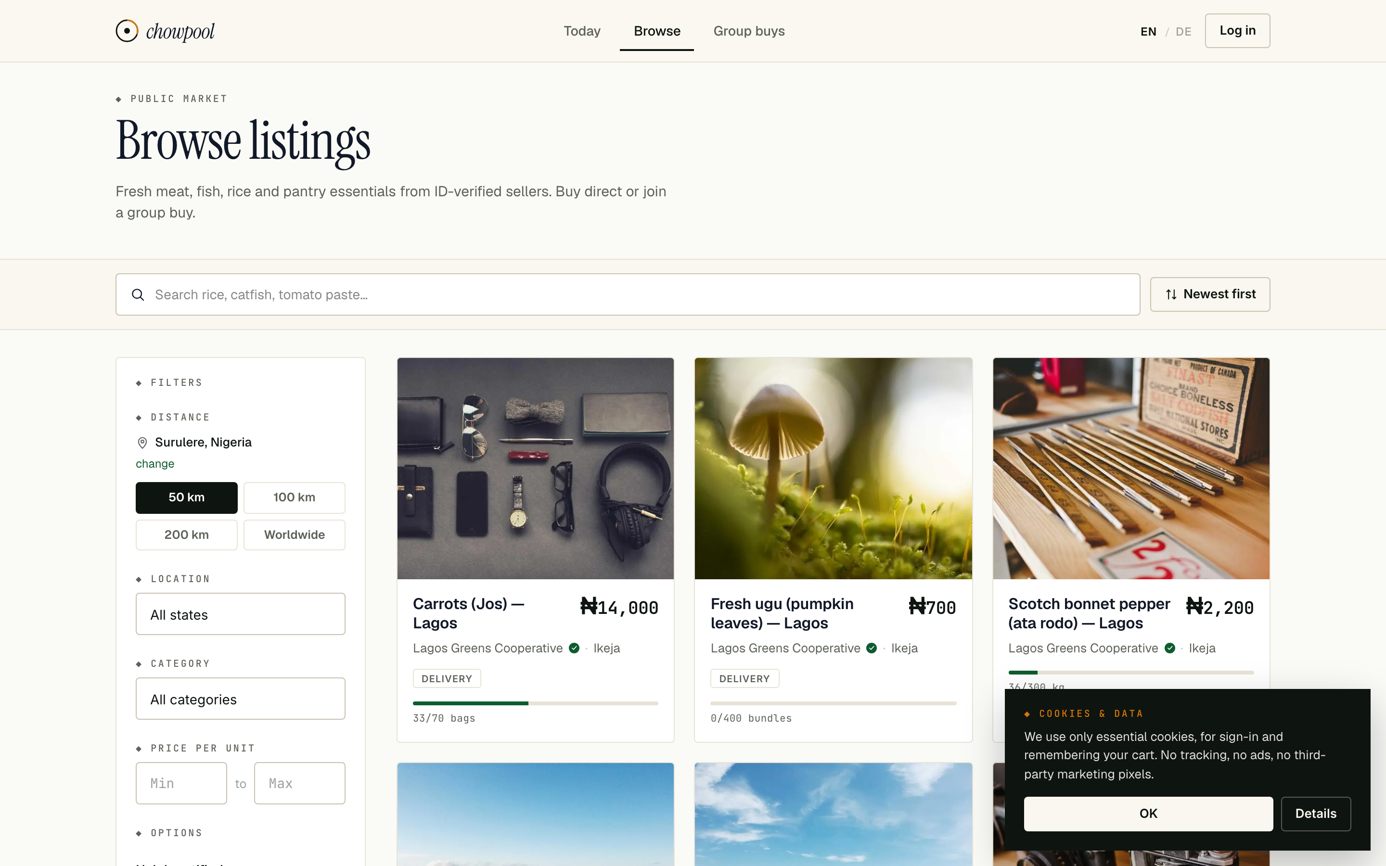The width and height of the screenshot is (1386, 866).
Task: Open the Browse tab
Action: point(657,31)
